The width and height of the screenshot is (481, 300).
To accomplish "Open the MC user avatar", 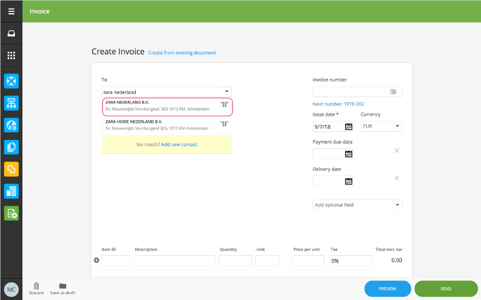I will [11, 289].
